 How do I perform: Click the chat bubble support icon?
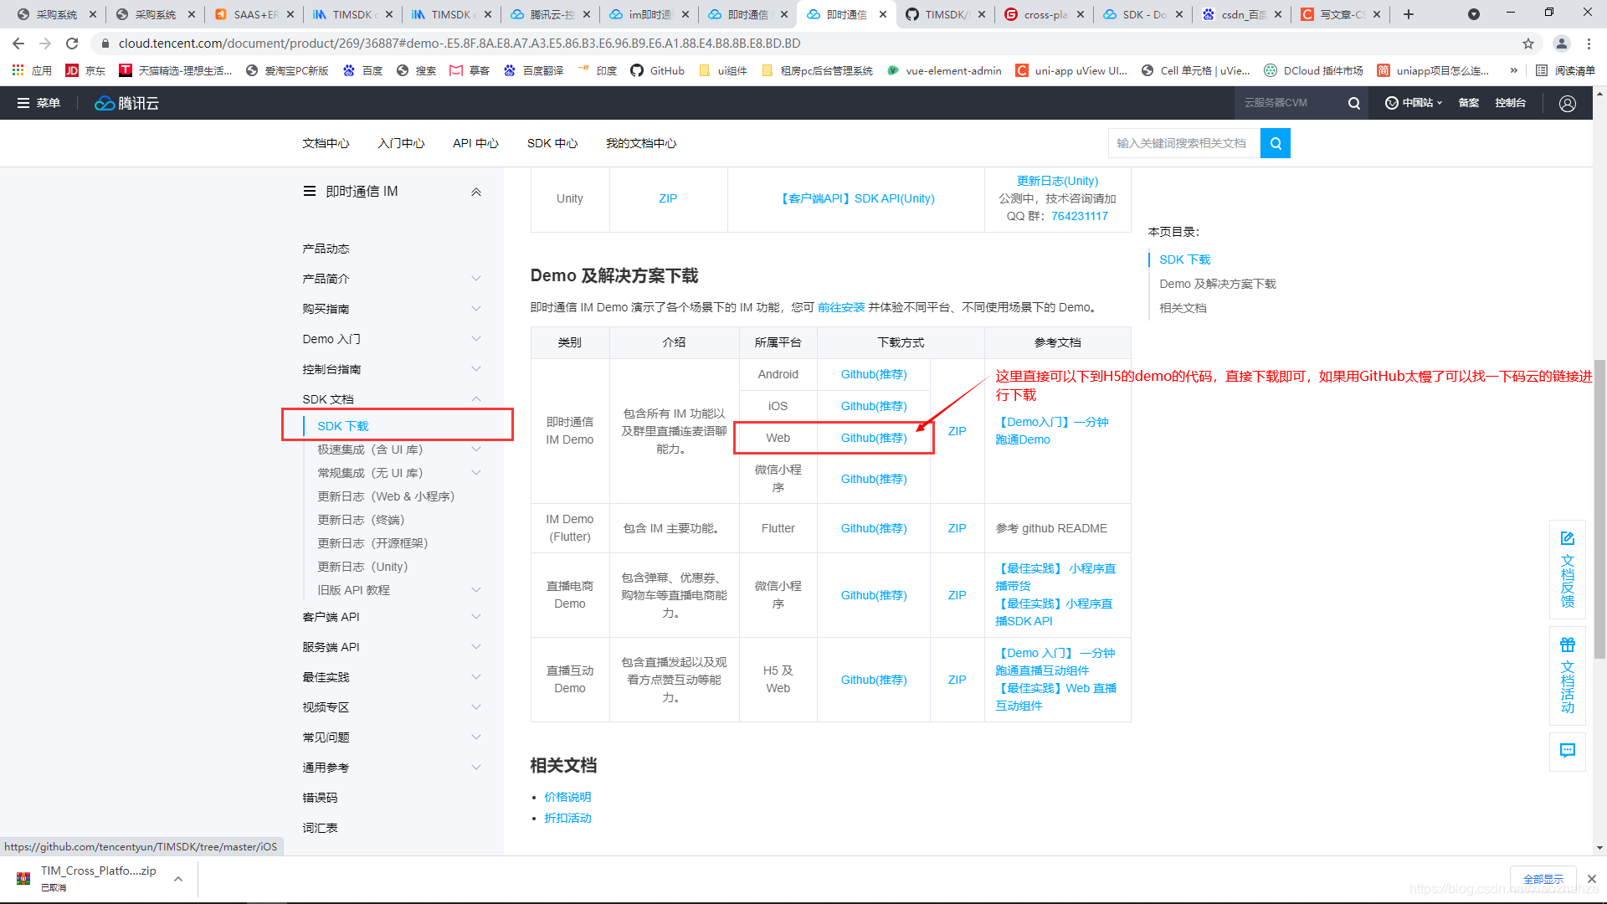pos(1567,751)
